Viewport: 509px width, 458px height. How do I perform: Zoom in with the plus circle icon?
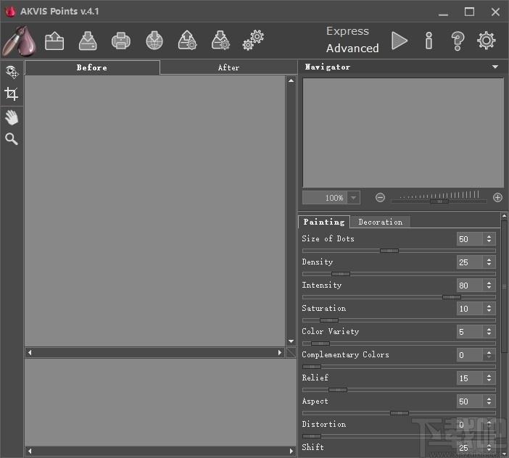pos(497,198)
